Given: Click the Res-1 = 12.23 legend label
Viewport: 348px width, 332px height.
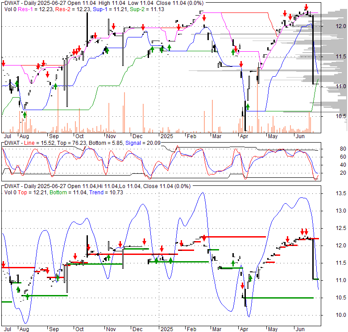Looking at the screenshot, I should coord(36,9).
